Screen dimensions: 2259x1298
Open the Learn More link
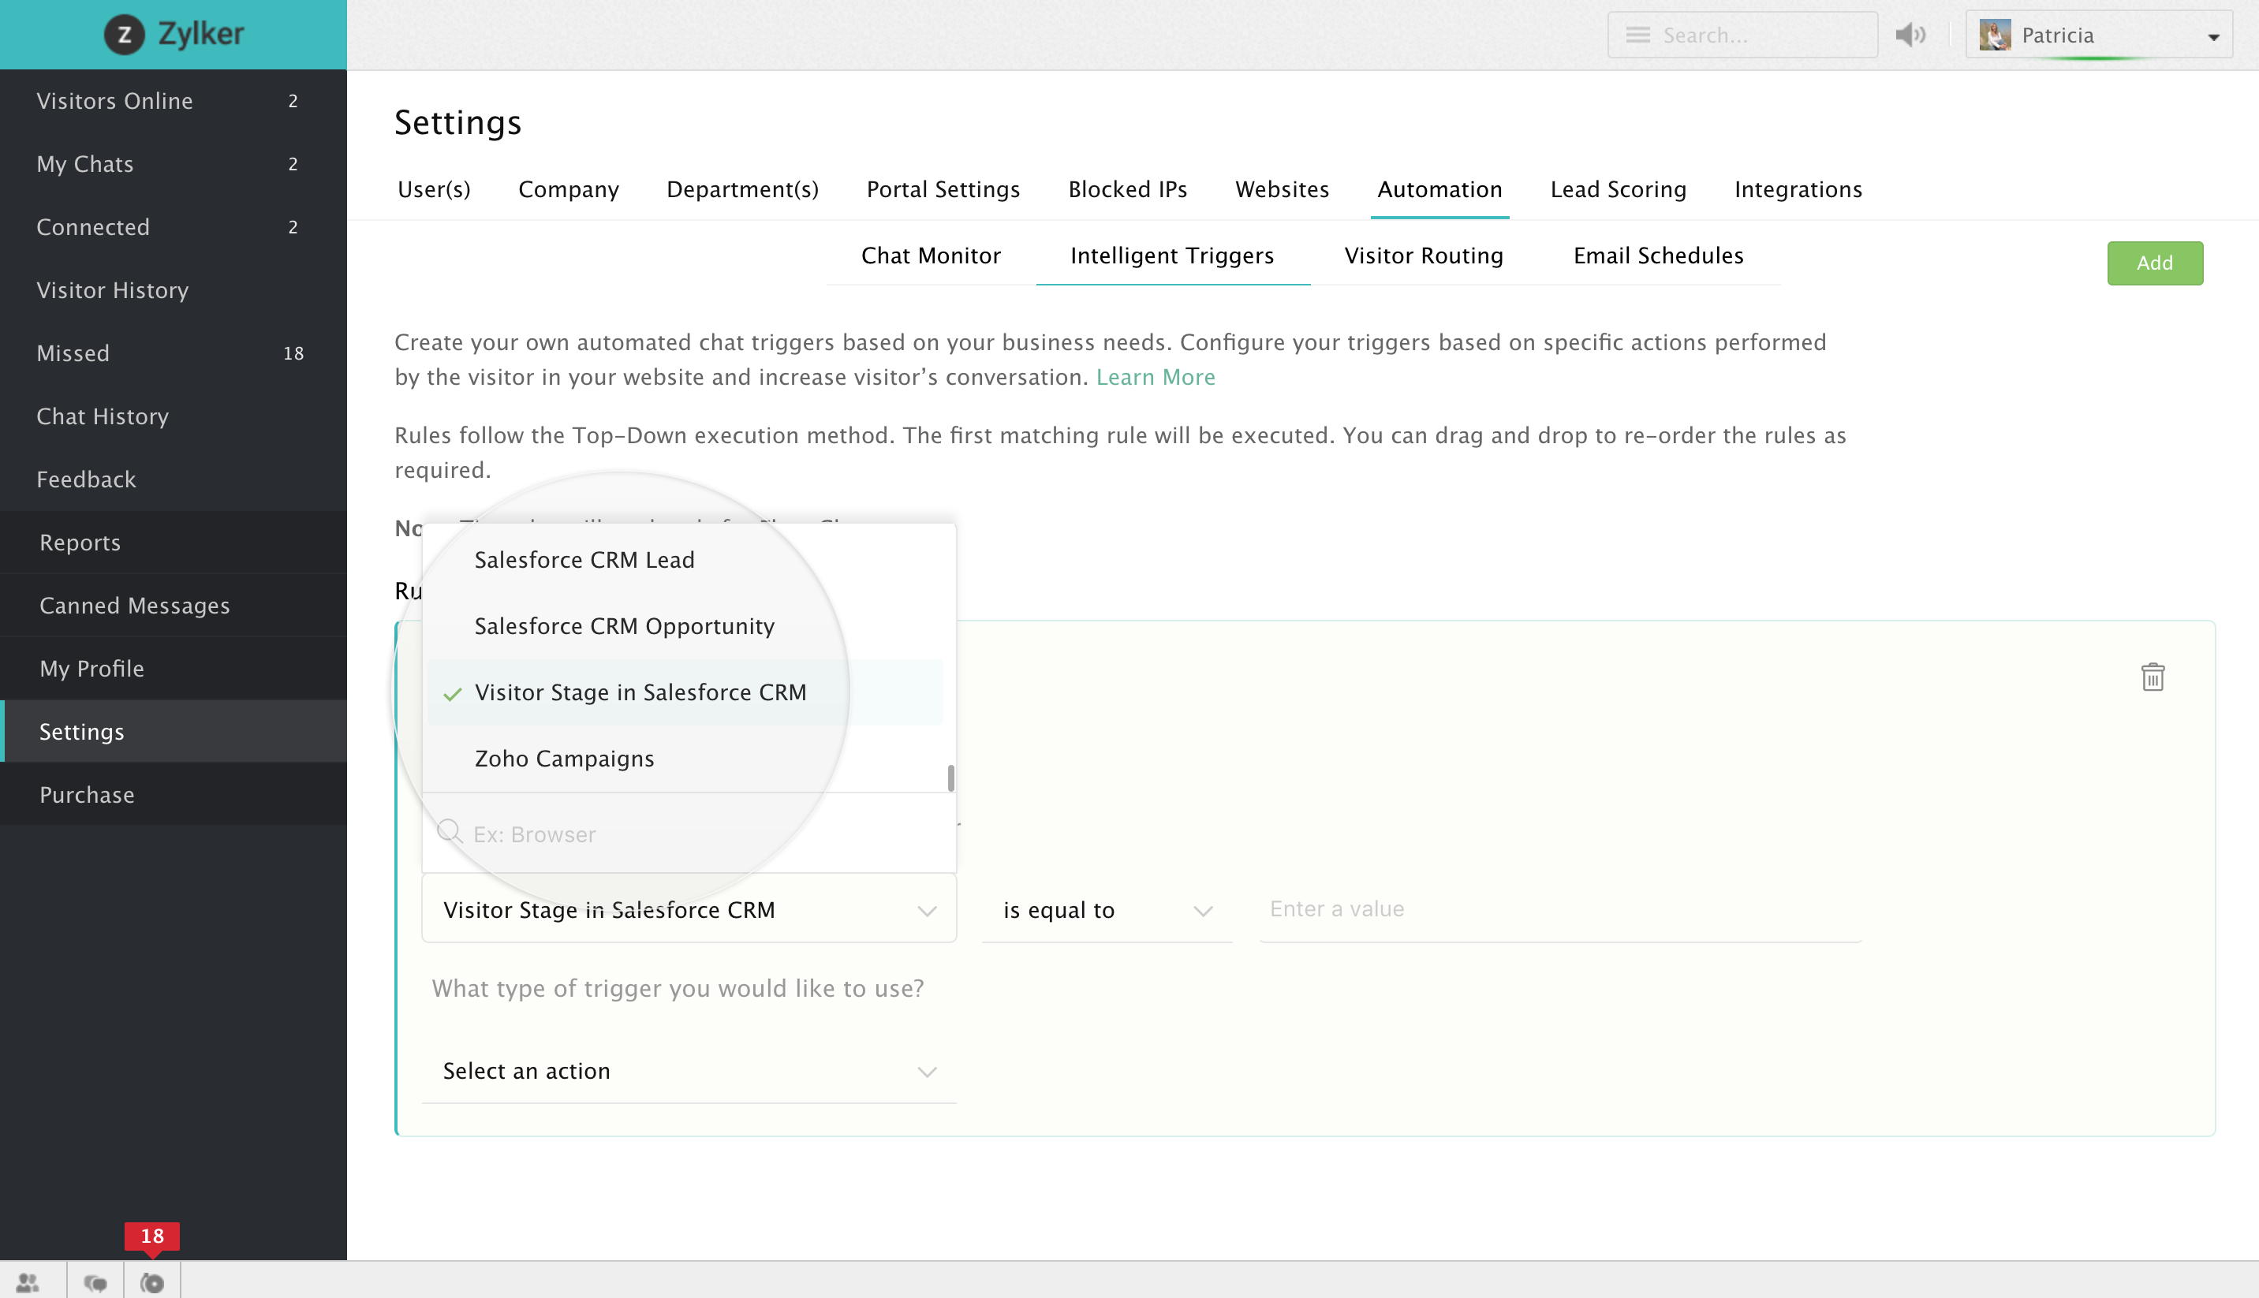click(x=1156, y=376)
